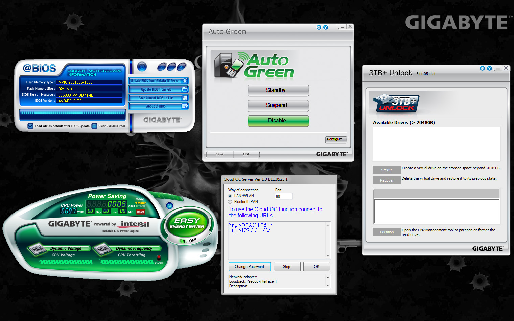Image resolution: width=514 pixels, height=321 pixels.
Task: Toggle Easy Energy Saver ON/OFF button
Action: [x=187, y=241]
